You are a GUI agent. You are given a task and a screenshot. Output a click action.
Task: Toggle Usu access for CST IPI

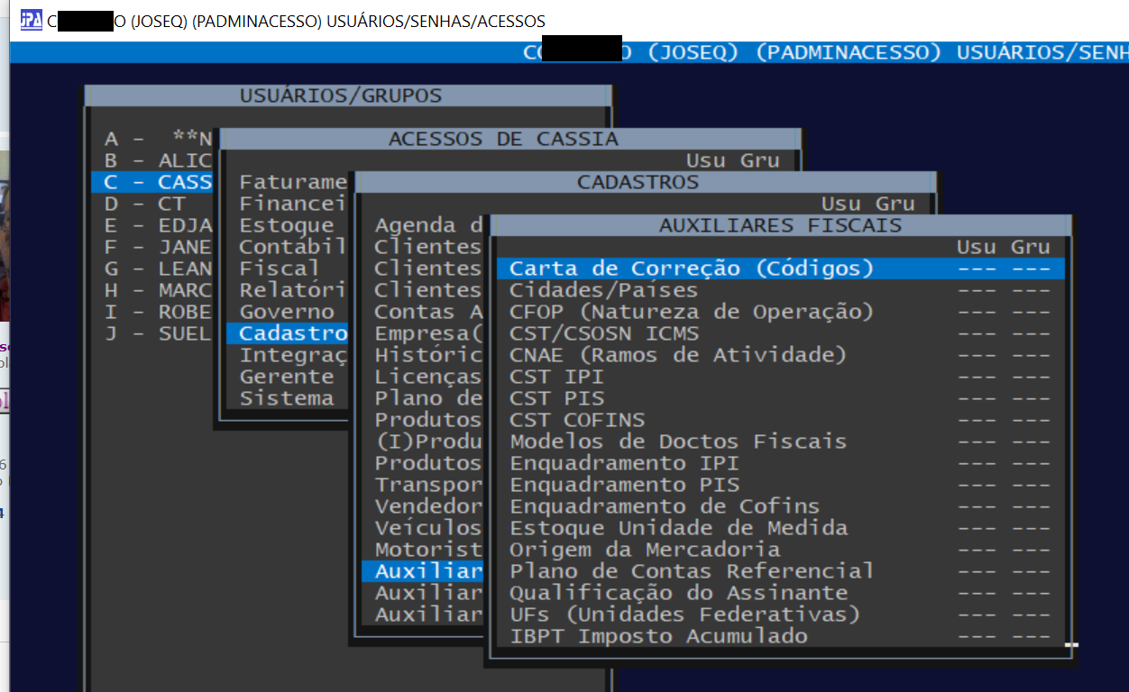point(976,377)
